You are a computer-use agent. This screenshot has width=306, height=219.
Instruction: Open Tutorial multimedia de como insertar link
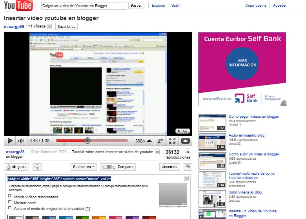(x=251, y=175)
